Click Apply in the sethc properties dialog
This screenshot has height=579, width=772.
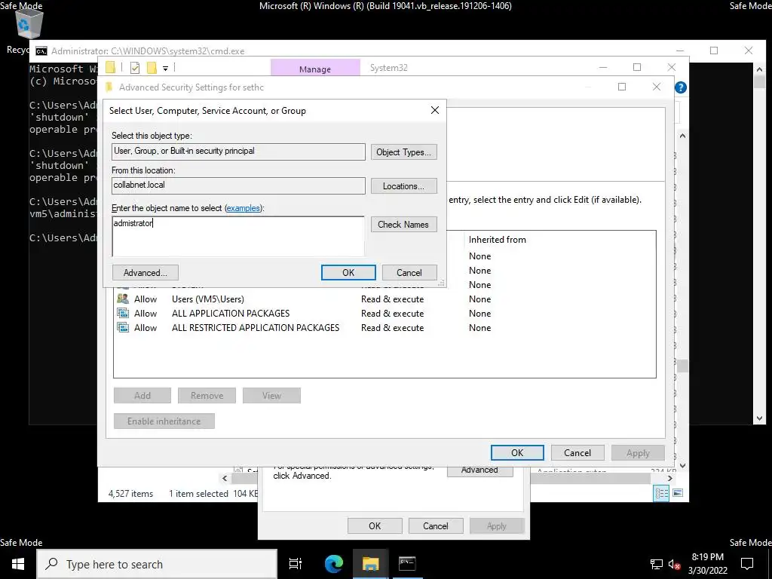click(x=497, y=525)
